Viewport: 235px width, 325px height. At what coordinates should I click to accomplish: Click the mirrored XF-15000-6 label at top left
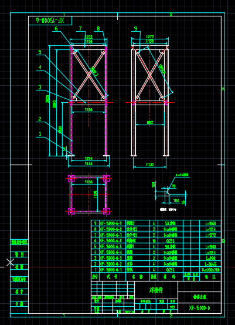(x=50, y=21)
